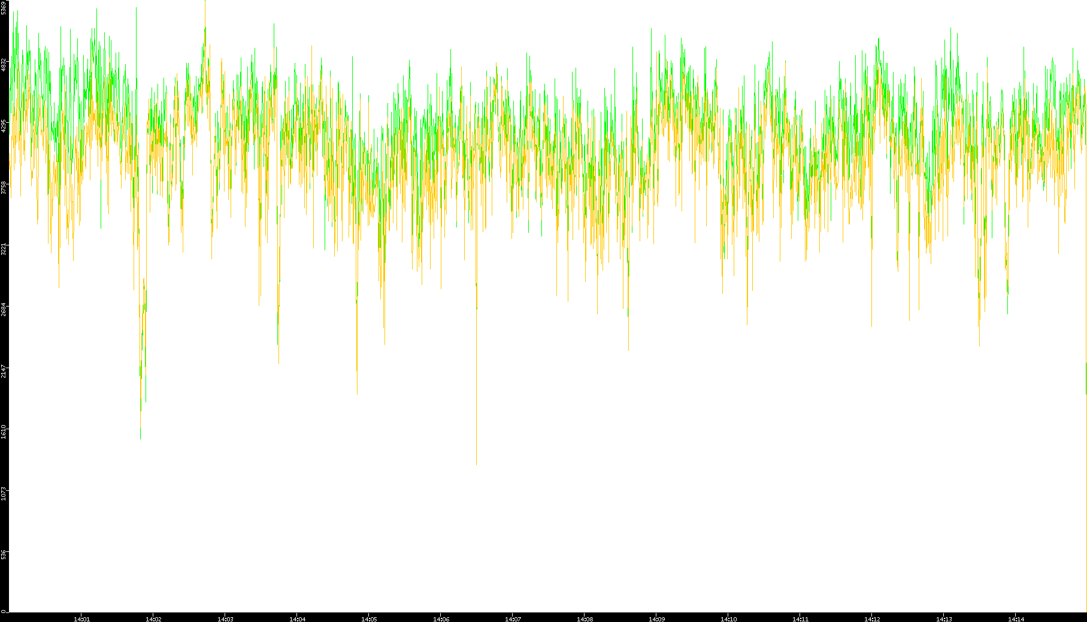Select the 4832 value on the vertical axis
The height and width of the screenshot is (622, 1087).
coord(4,65)
